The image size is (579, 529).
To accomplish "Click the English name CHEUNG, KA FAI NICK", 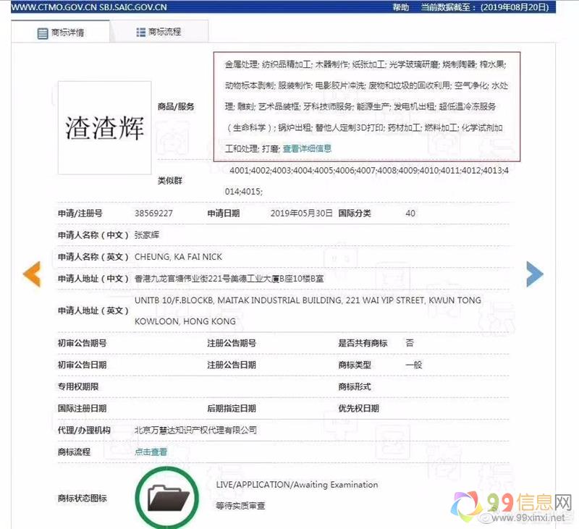I will tap(178, 257).
